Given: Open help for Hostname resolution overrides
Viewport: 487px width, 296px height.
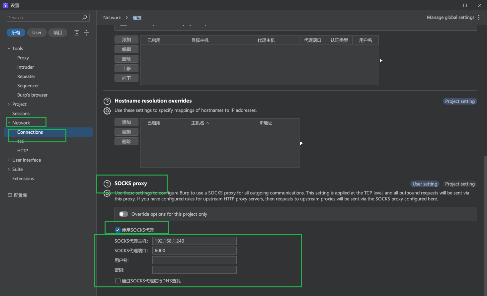Looking at the screenshot, I should tap(107, 101).
